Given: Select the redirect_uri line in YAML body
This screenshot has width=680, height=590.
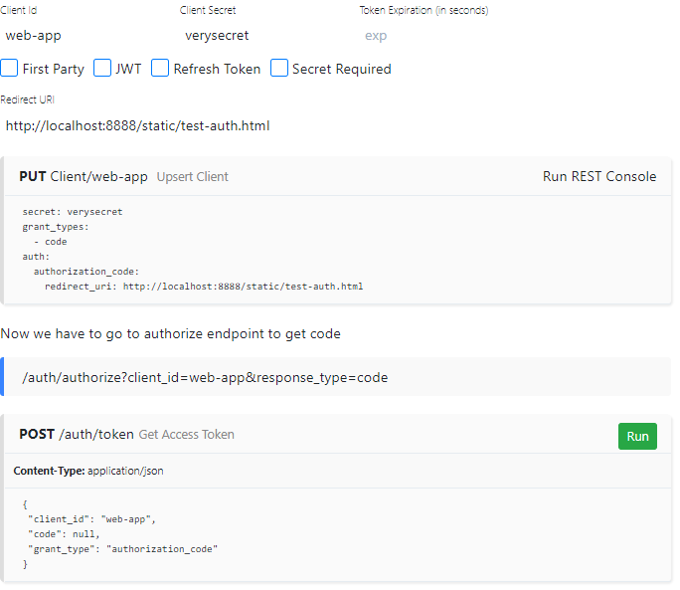Looking at the screenshot, I should pyautogui.click(x=204, y=287).
